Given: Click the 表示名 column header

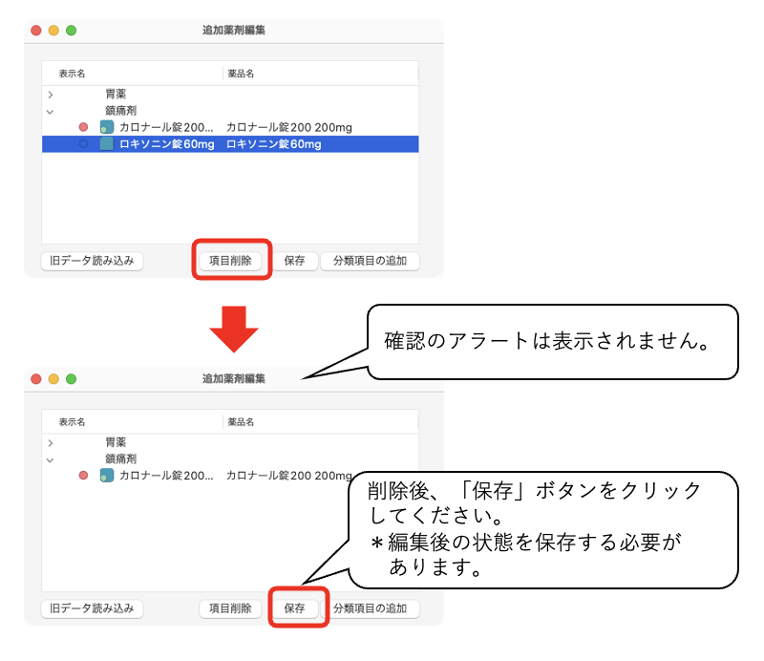Looking at the screenshot, I should click(71, 73).
